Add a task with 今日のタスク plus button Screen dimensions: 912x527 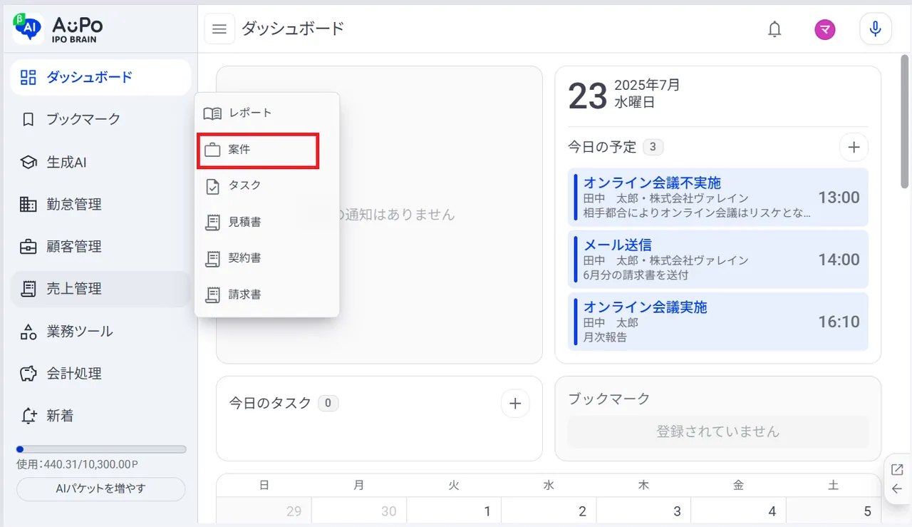click(x=515, y=404)
